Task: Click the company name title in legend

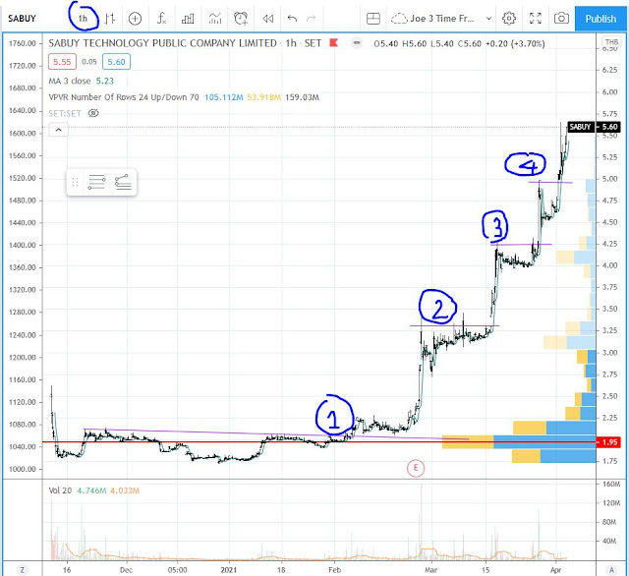Action: coord(162,43)
